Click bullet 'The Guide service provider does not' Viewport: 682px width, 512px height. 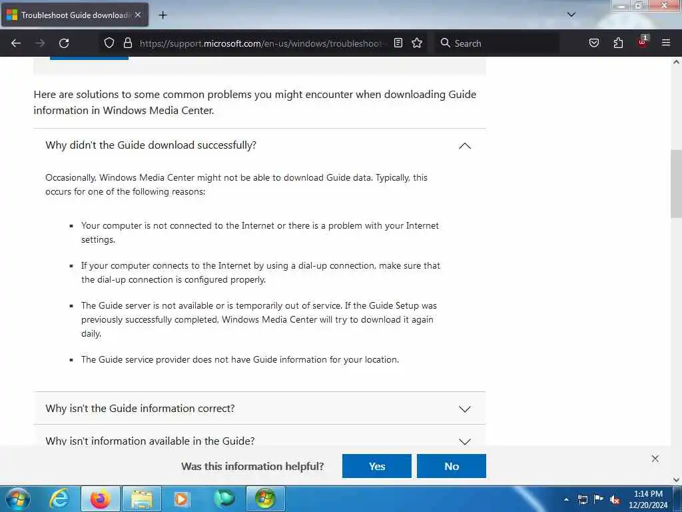240,359
